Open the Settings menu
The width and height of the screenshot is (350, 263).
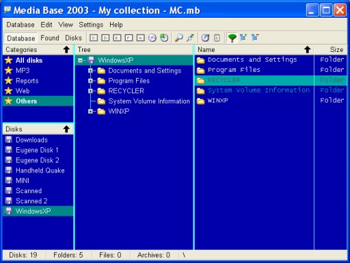click(91, 25)
